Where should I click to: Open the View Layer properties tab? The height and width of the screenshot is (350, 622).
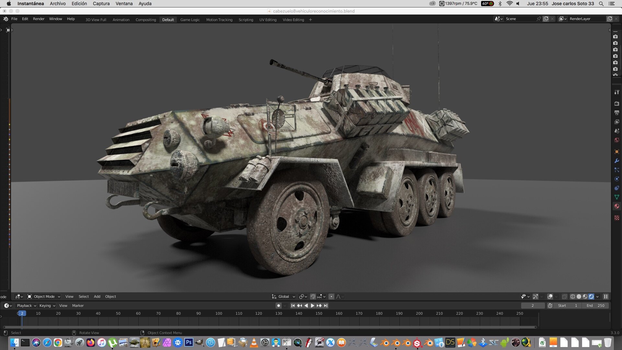click(616, 122)
